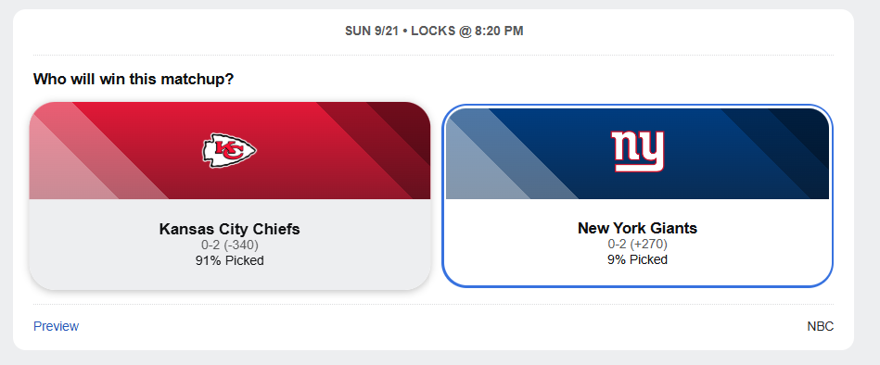Click the Chiefs 0-2 (-340) odds line
Viewport: 880px width, 365px height.
pos(230,245)
